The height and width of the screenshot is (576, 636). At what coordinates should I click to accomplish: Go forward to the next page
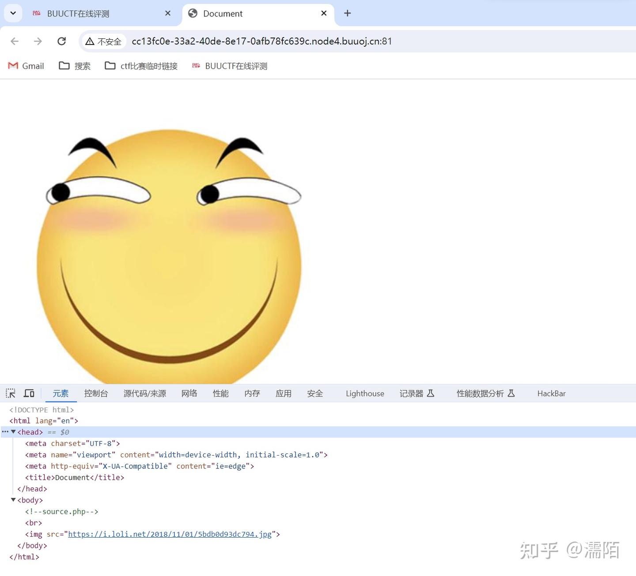pyautogui.click(x=38, y=41)
